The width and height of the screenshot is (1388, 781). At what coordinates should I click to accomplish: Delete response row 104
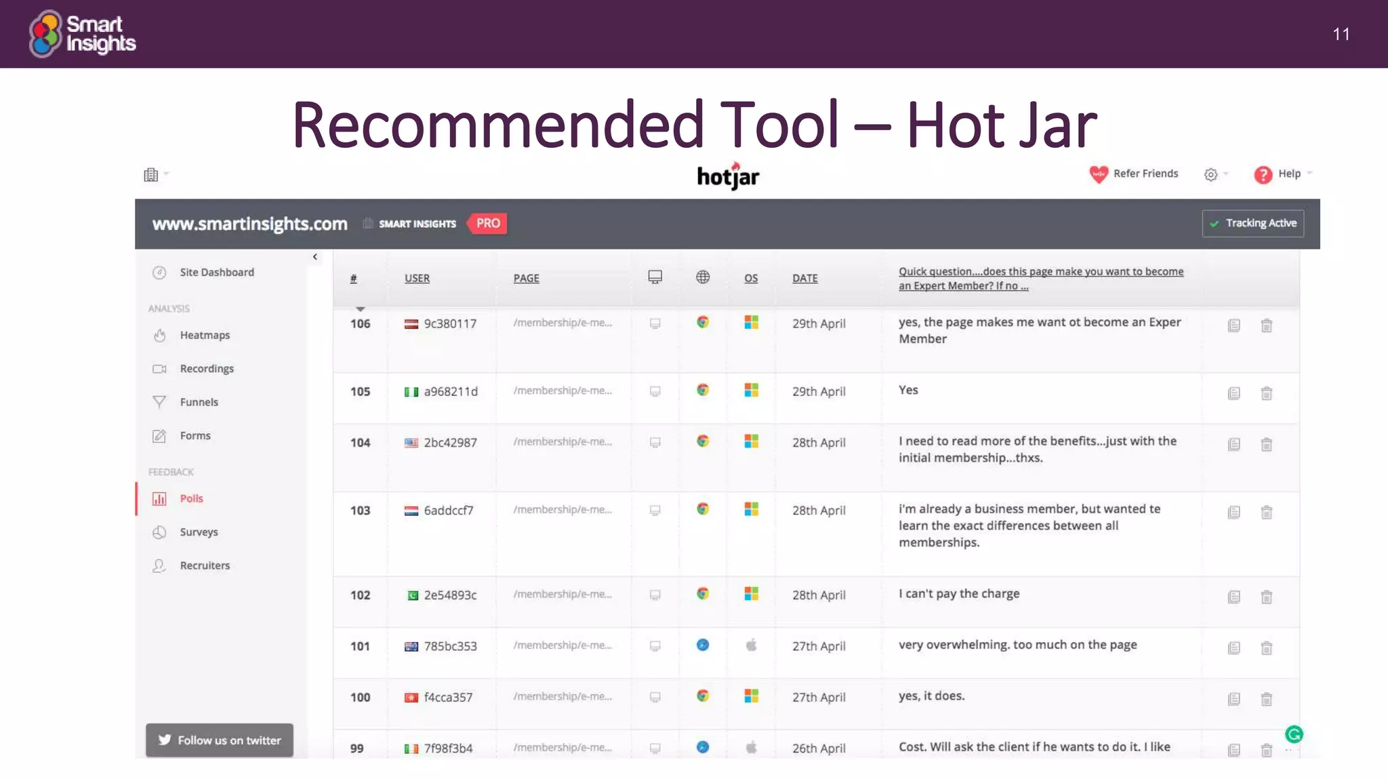(x=1267, y=445)
